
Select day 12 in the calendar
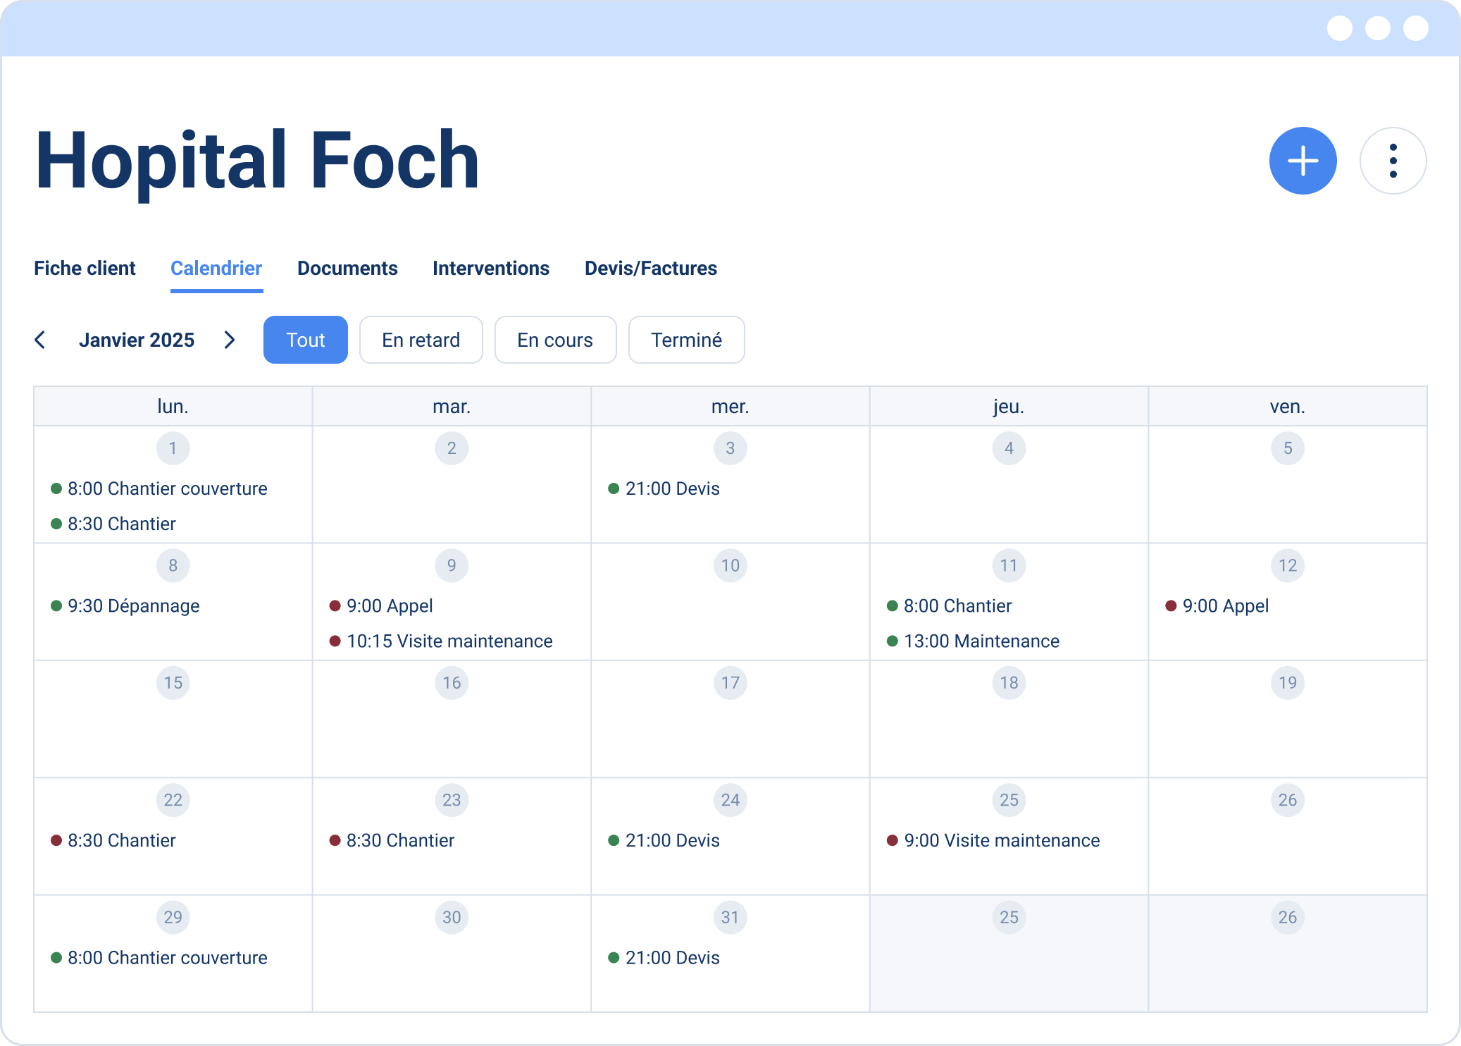[x=1288, y=565]
